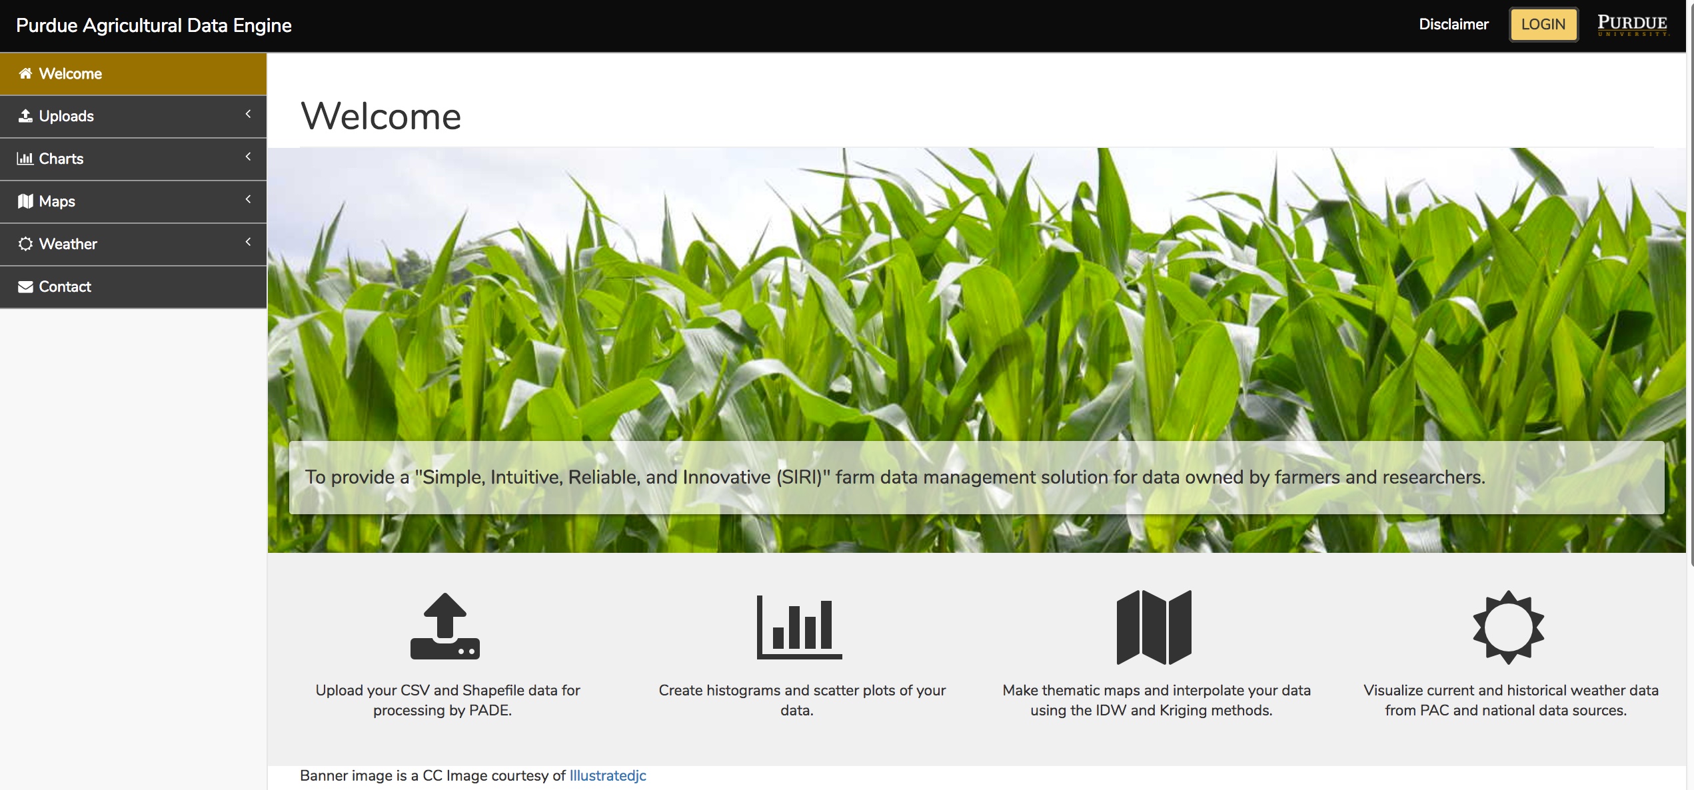Click the upload icon in the Uploads sidebar item
The height and width of the screenshot is (790, 1694).
(x=25, y=116)
